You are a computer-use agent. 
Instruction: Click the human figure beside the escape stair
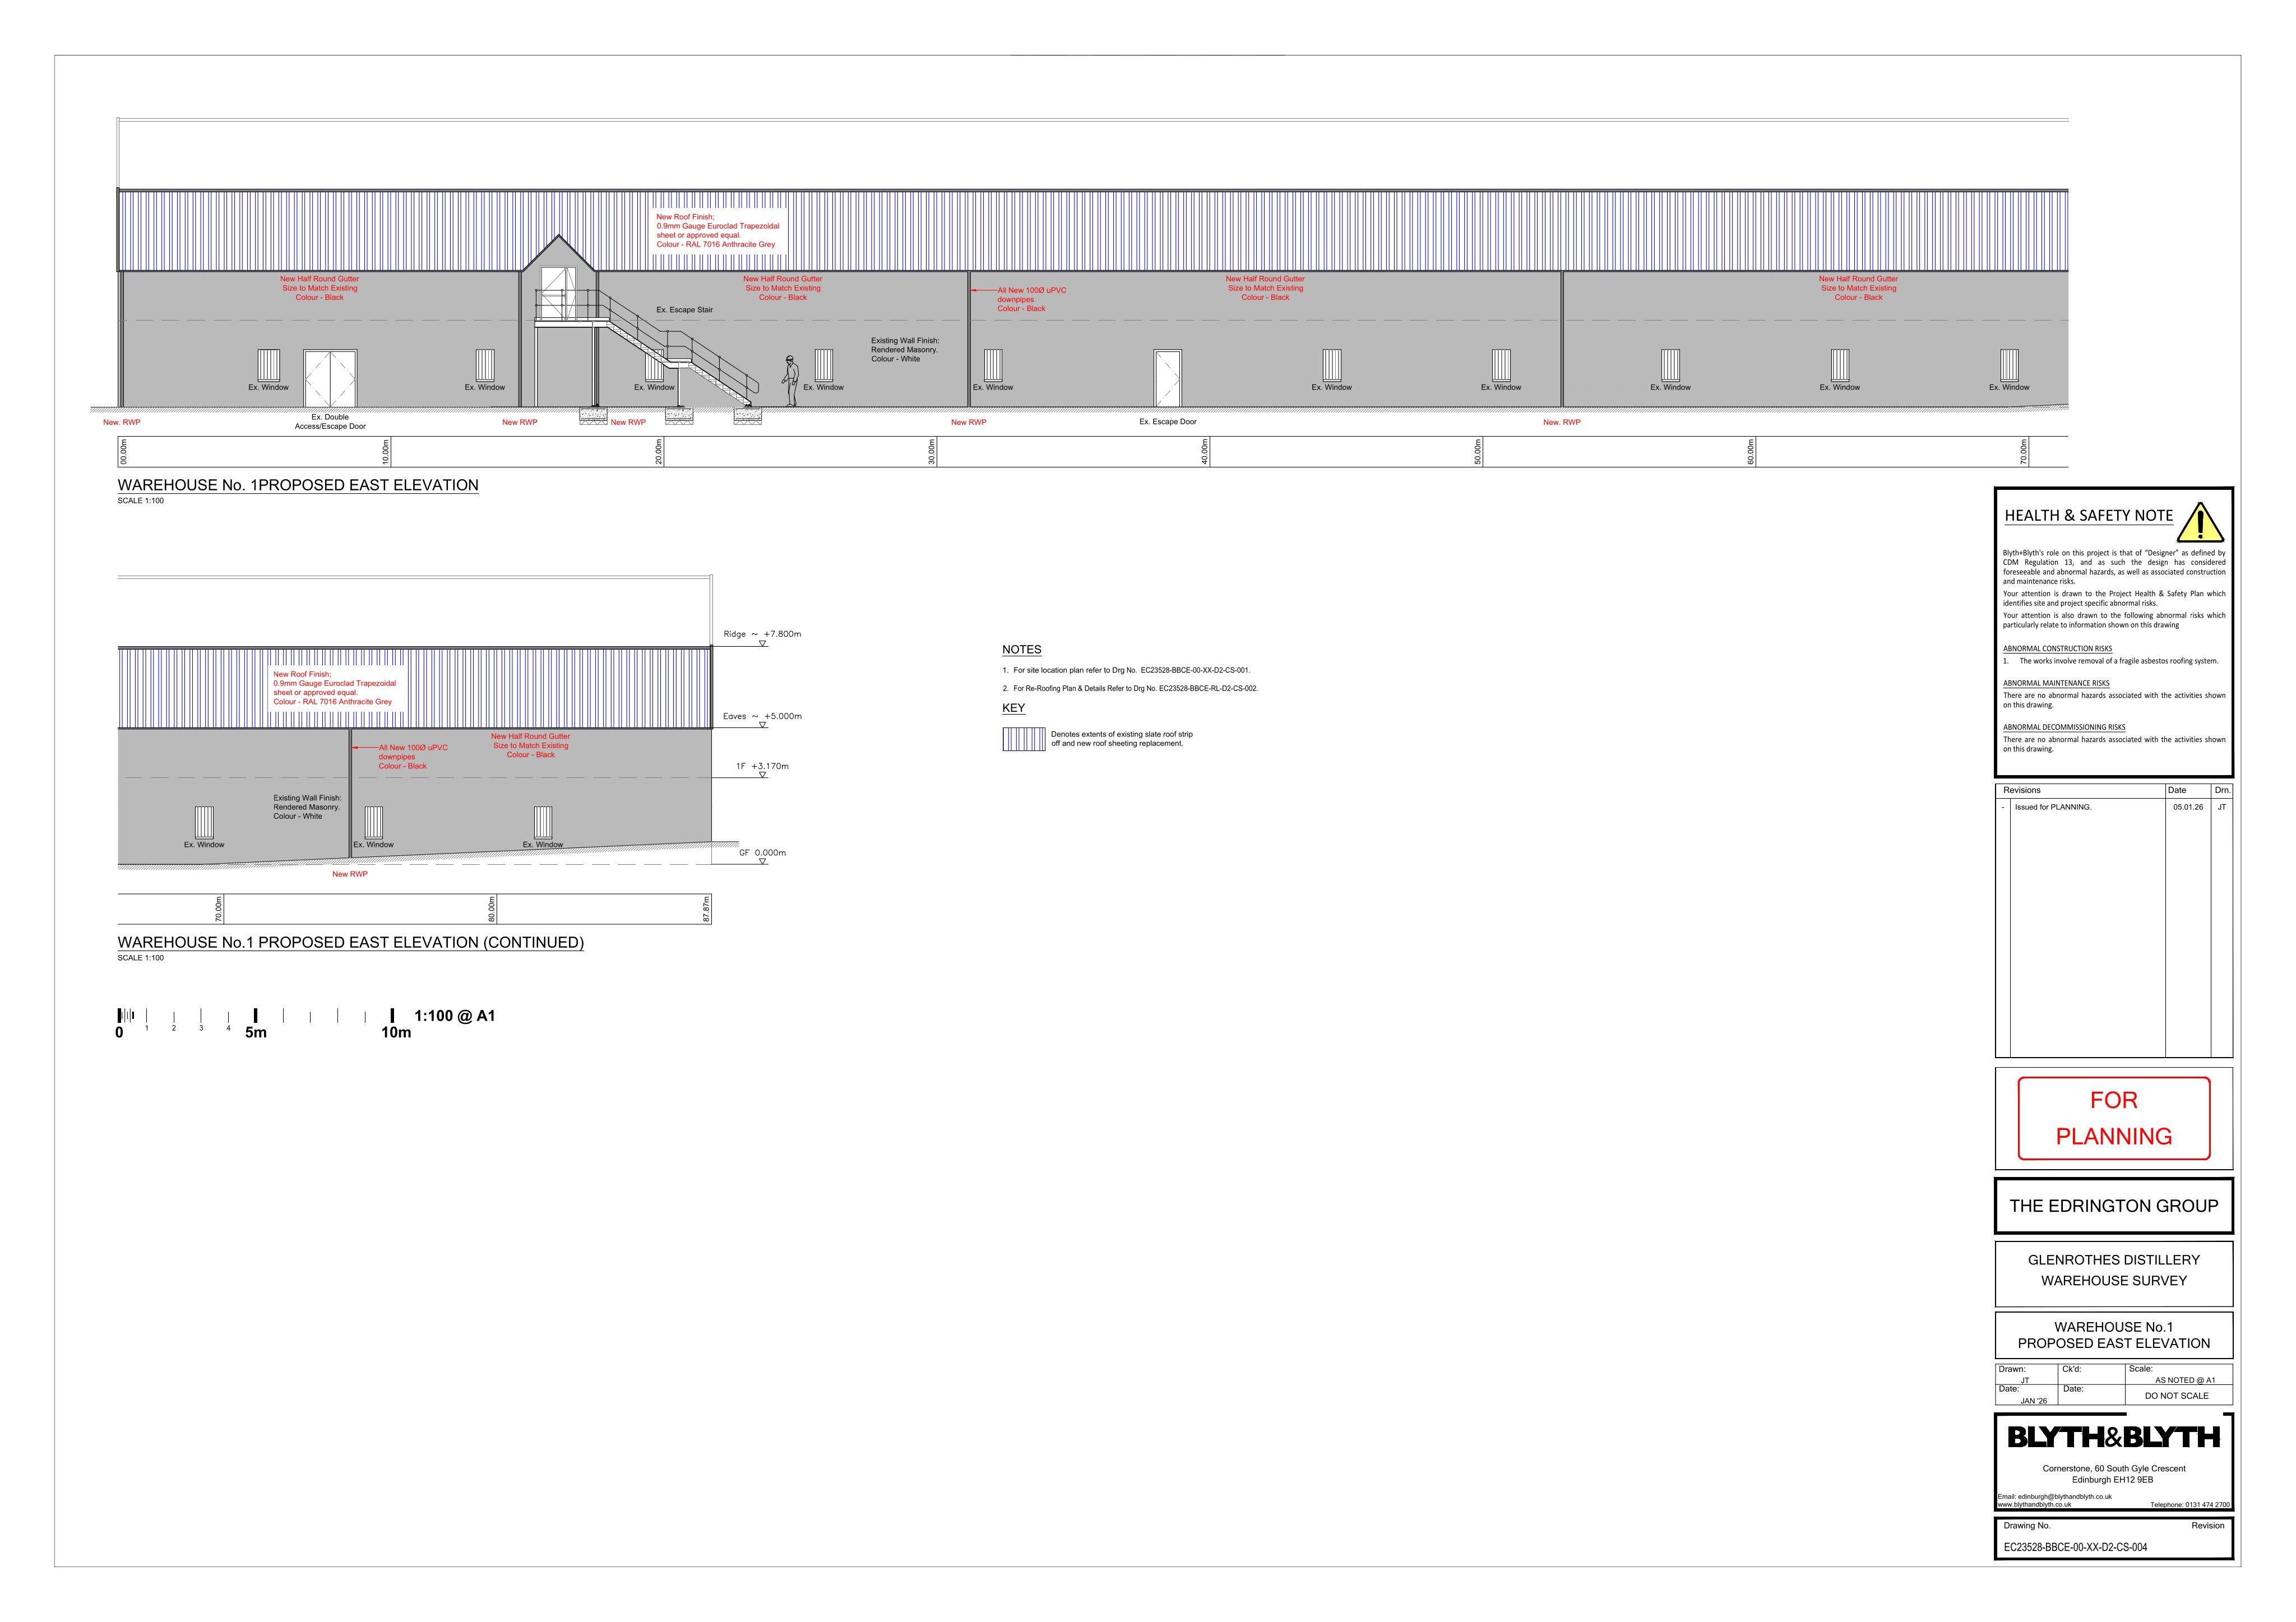(x=791, y=381)
